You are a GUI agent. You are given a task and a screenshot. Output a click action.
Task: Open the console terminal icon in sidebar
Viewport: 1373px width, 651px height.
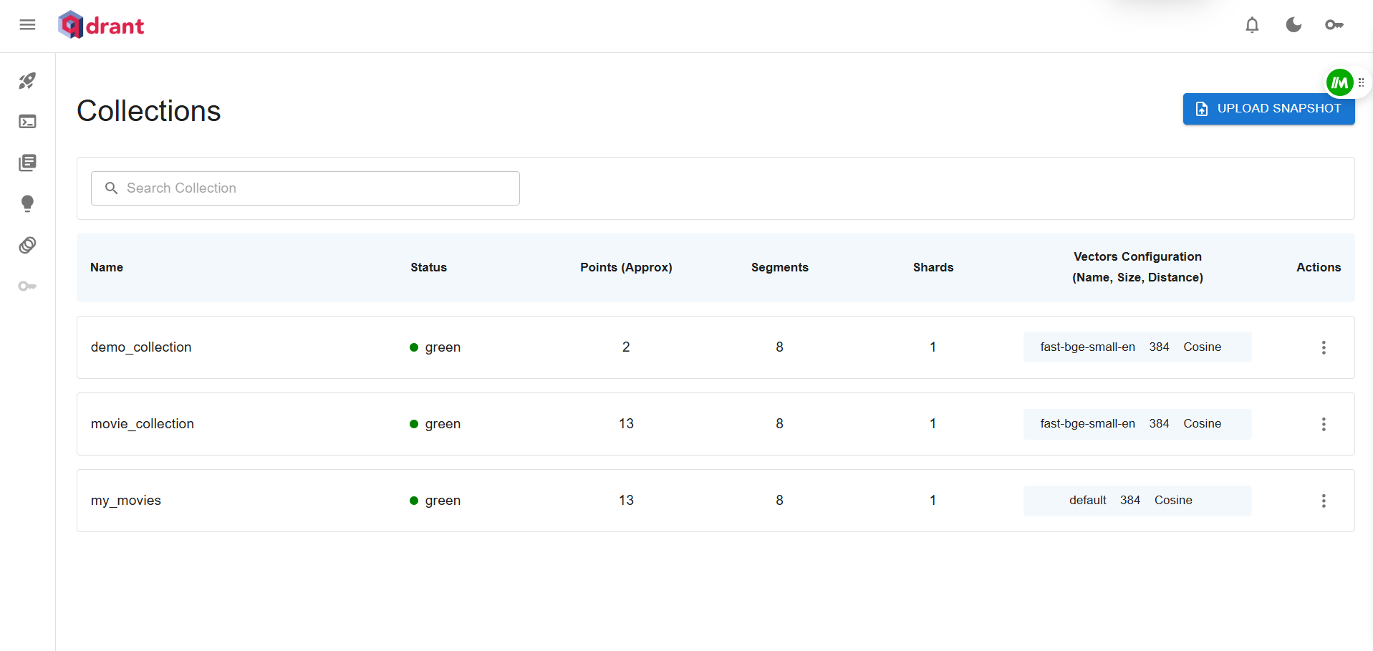click(27, 122)
